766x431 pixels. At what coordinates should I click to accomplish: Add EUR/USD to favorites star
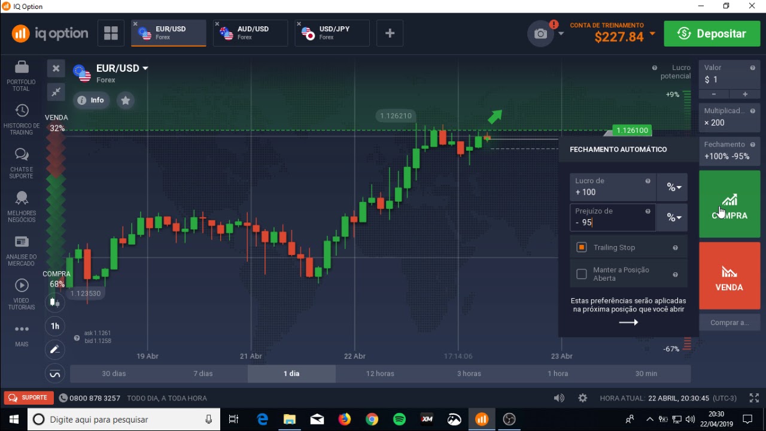coord(126,101)
